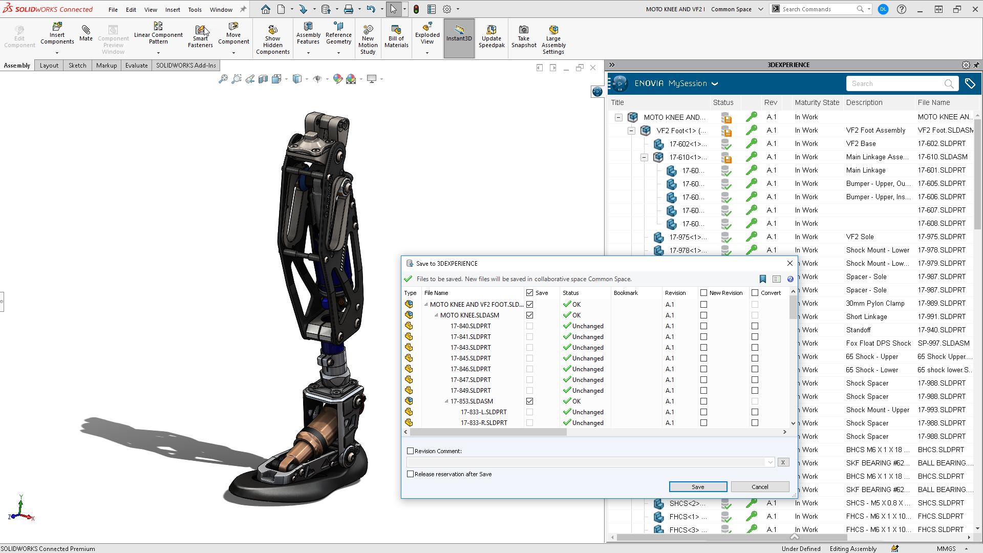Enable Release reservation after Save checkbox
This screenshot has height=553, width=983.
pyautogui.click(x=411, y=473)
